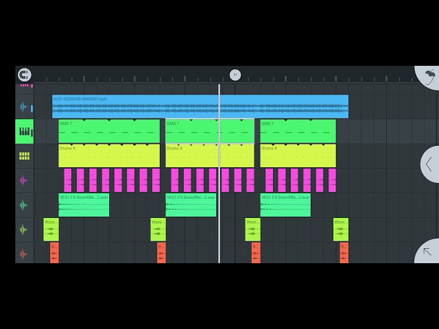Click the diagonal arrow corner button
439x329 pixels.
click(427, 252)
